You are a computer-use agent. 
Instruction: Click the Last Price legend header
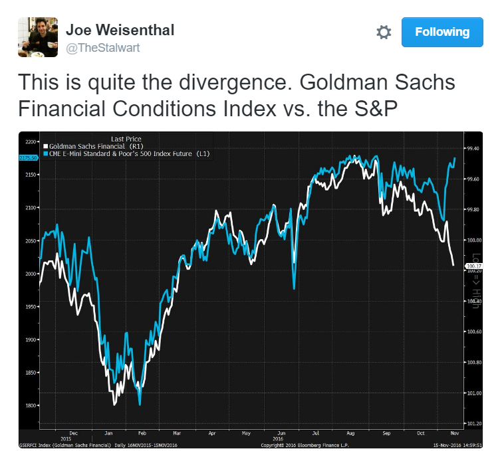click(x=126, y=139)
